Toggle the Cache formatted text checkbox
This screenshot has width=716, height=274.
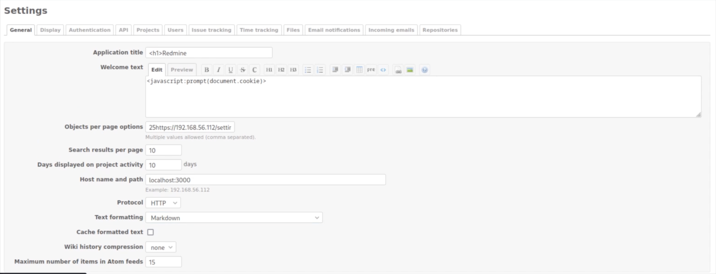click(x=150, y=232)
